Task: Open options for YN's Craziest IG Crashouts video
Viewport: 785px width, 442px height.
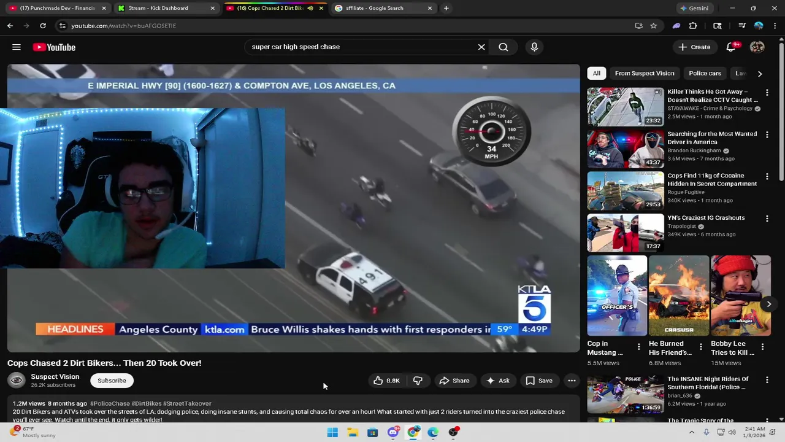Action: (x=767, y=218)
